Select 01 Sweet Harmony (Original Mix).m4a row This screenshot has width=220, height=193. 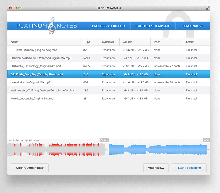coord(109,50)
